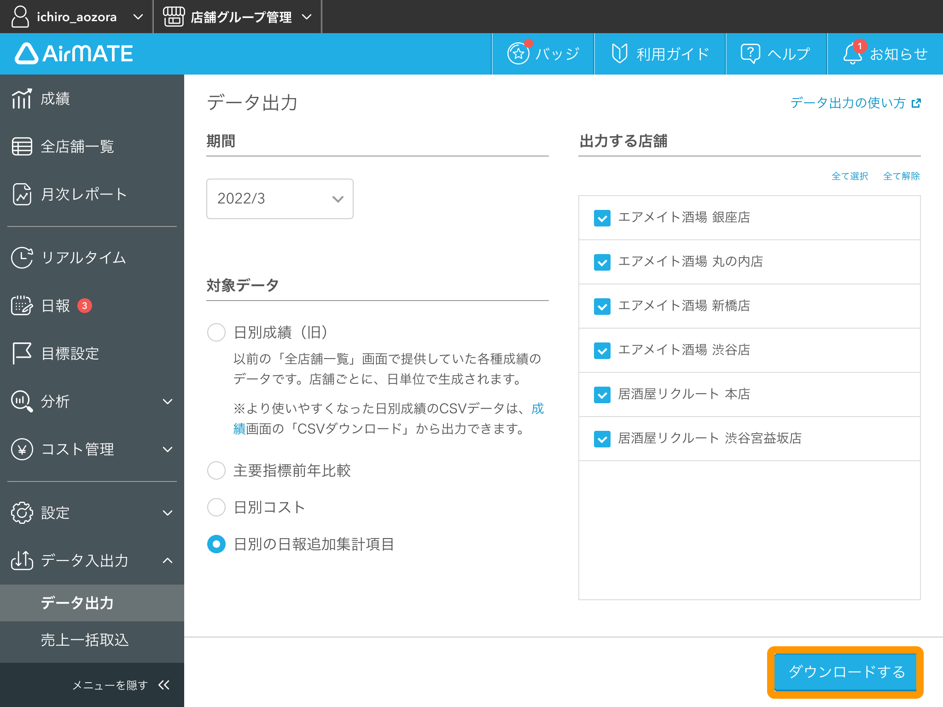
Task: Select the 日別の日報追加集計項目 radio button
Action: pyautogui.click(x=216, y=544)
